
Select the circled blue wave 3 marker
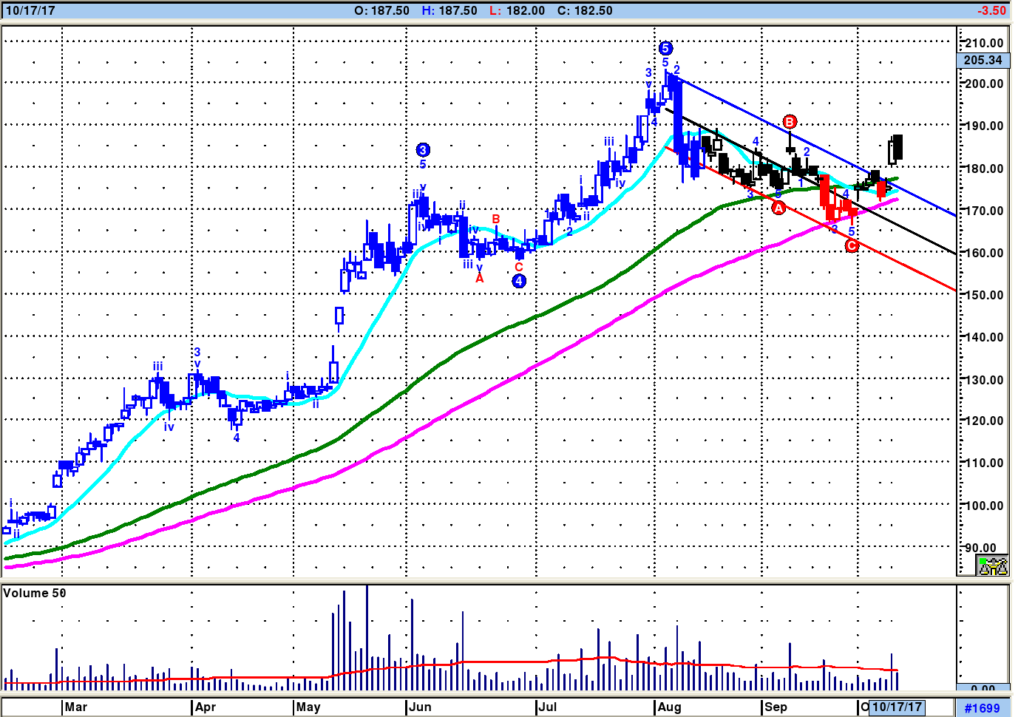point(423,150)
